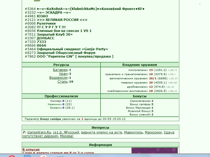Click pistol skill value 15 (1291.2)
The width and height of the screenshot is (210, 157).
coord(158,70)
